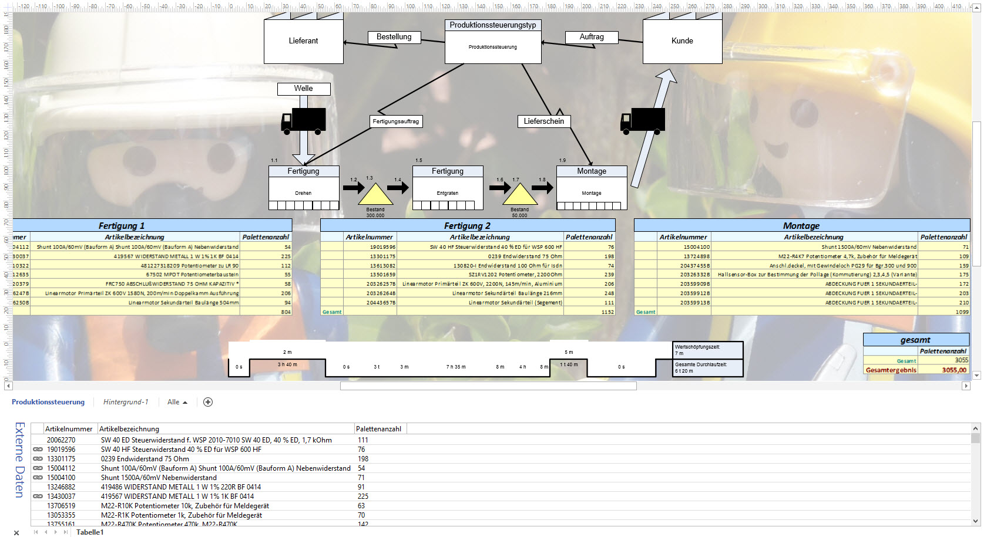The height and width of the screenshot is (537, 987).
Task: Open the Tabelle1 data tab
Action: tap(90, 532)
